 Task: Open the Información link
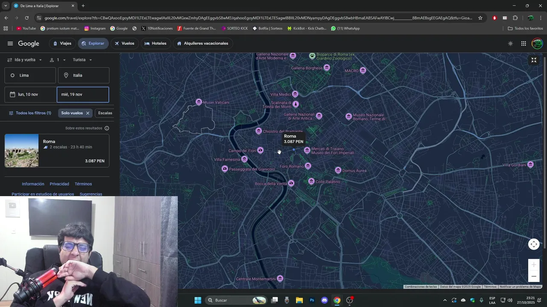33,184
